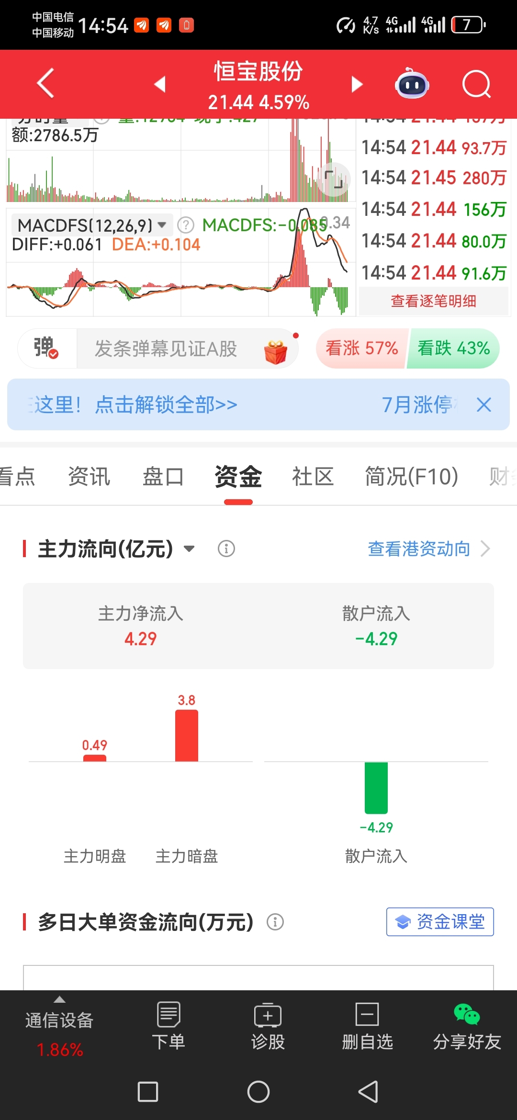Switch to the 社区 tab
The image size is (517, 1120).
pyautogui.click(x=313, y=477)
